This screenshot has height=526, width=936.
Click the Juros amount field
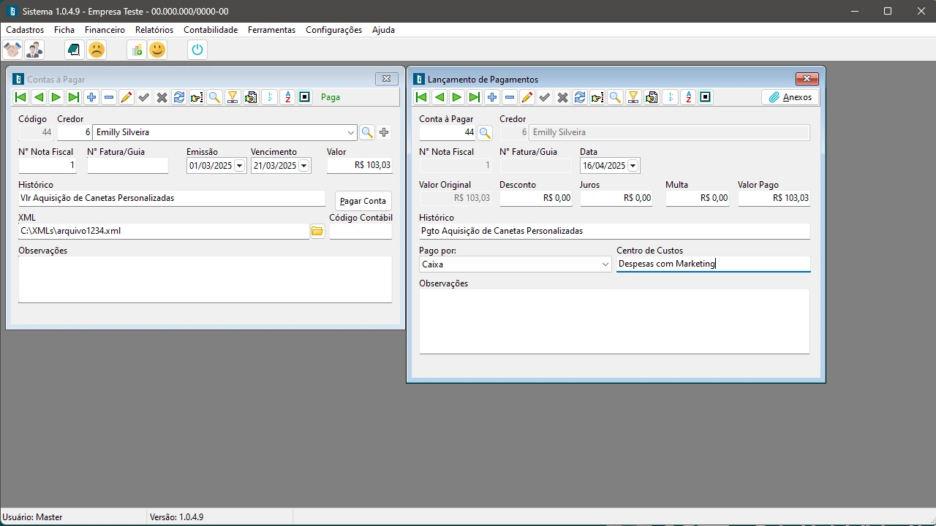616,198
